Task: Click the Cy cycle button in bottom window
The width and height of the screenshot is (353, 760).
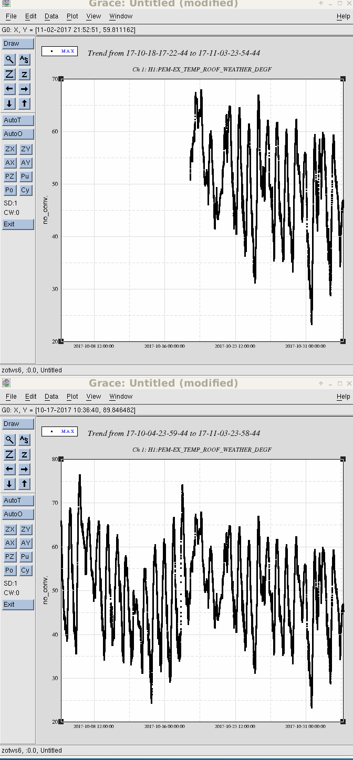Action: point(25,570)
